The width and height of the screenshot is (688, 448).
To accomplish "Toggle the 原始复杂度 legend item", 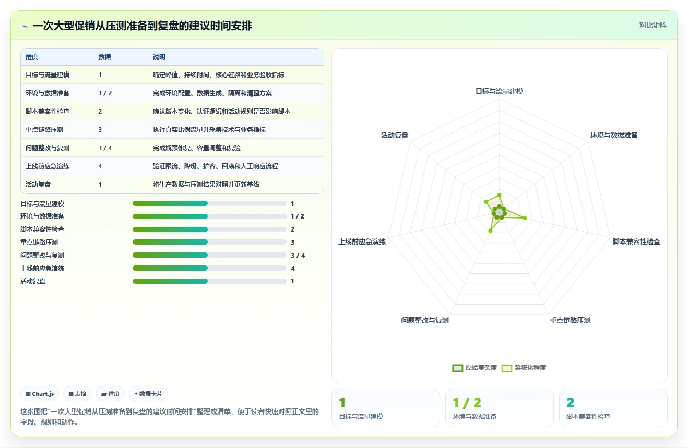I will (x=475, y=368).
